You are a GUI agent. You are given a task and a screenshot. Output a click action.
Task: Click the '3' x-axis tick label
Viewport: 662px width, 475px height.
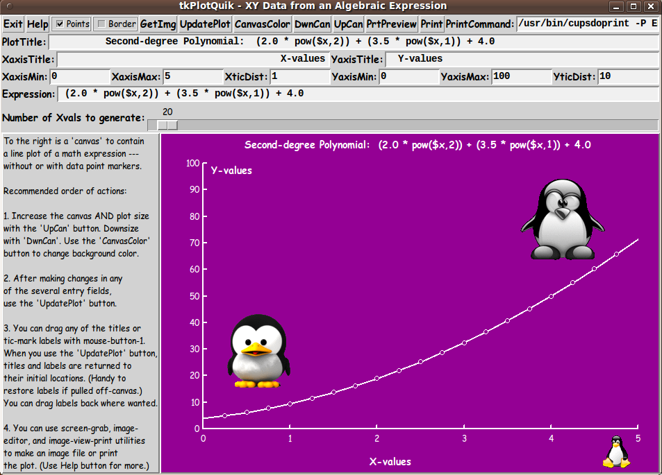click(464, 438)
